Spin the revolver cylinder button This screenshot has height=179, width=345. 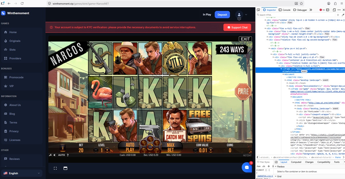point(149,147)
